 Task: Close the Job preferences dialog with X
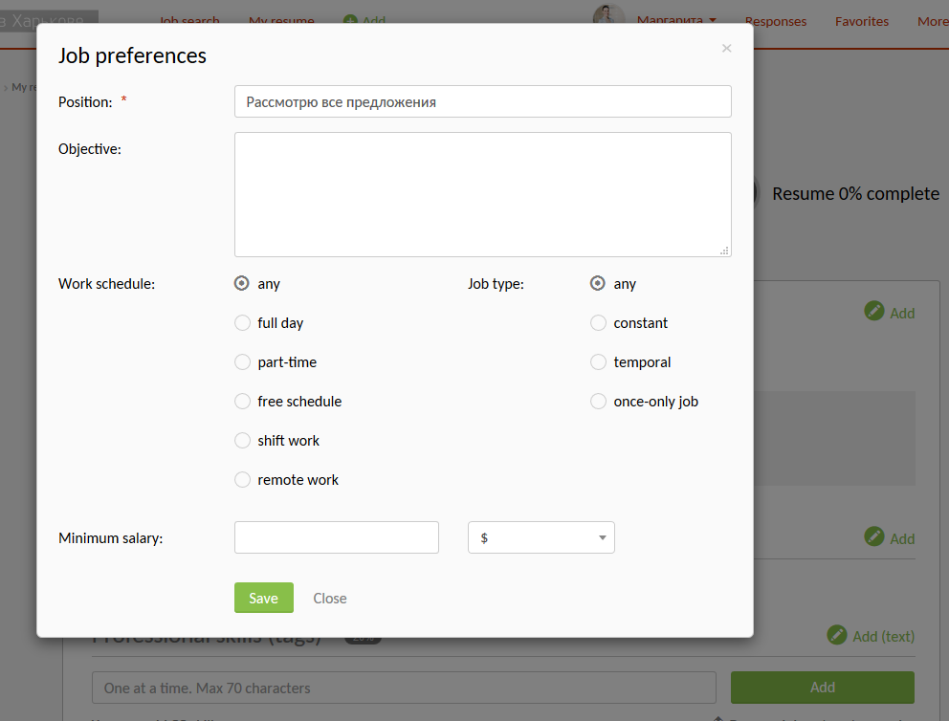pos(726,49)
